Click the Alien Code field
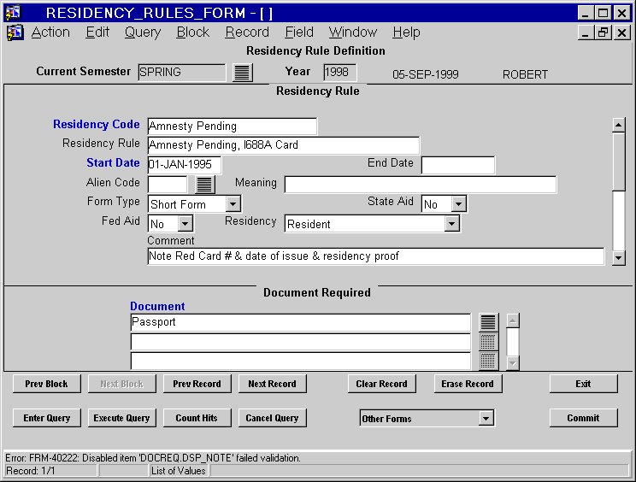The height and width of the screenshot is (482, 636). pos(168,185)
